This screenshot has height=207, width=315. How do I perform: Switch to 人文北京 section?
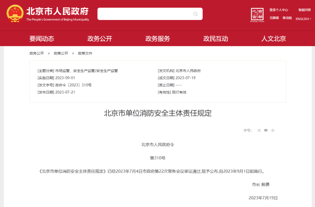pyautogui.click(x=273, y=39)
